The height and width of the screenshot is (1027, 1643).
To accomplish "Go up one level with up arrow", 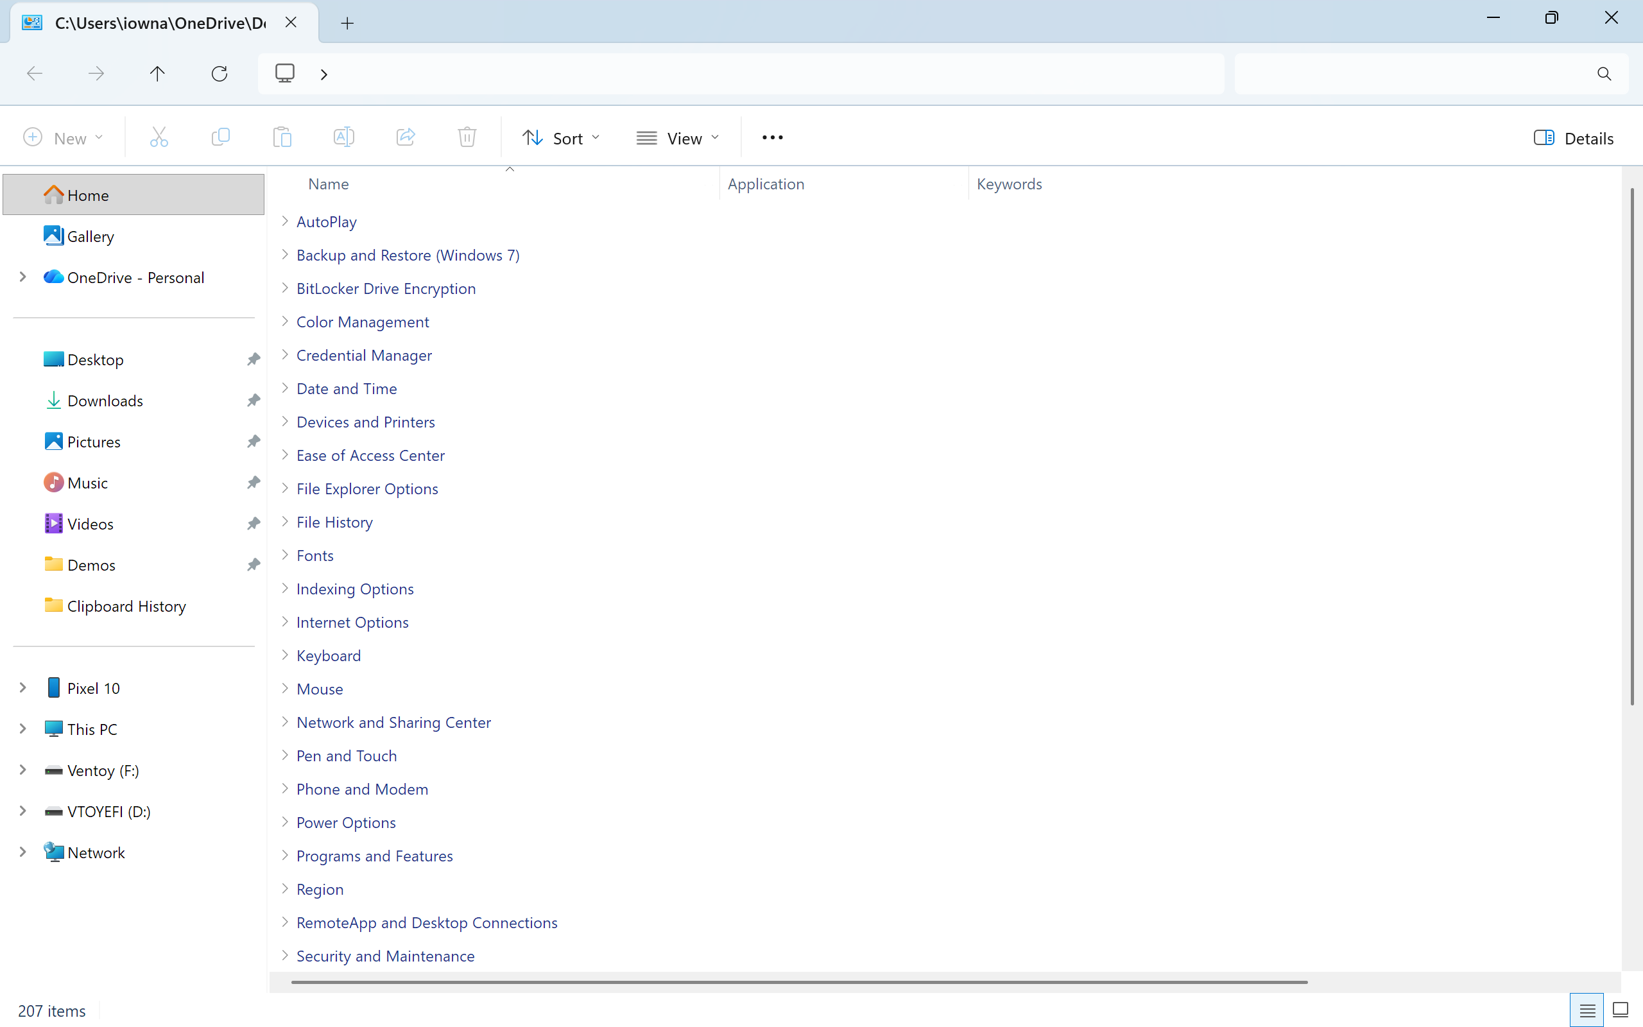I will (157, 73).
